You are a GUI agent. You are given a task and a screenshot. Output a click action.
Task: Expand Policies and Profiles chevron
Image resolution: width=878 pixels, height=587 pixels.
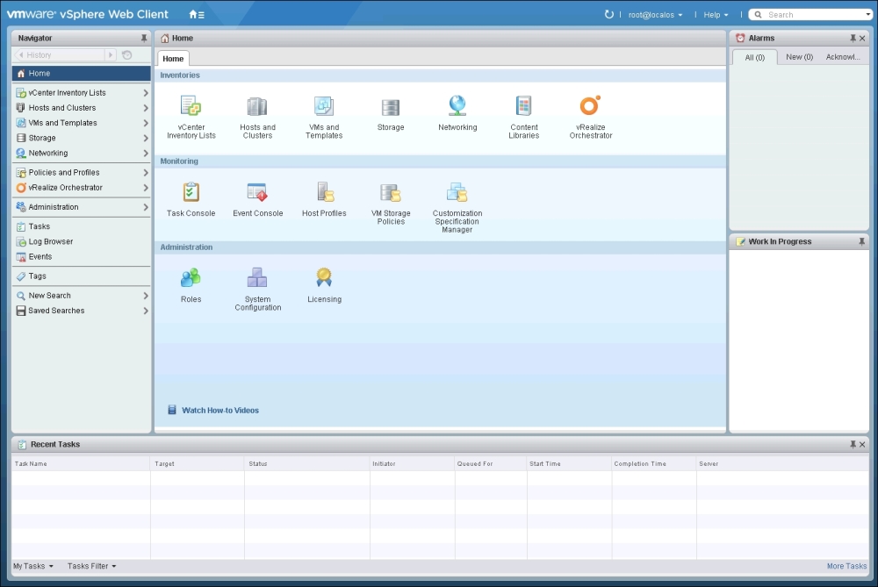[x=146, y=173]
